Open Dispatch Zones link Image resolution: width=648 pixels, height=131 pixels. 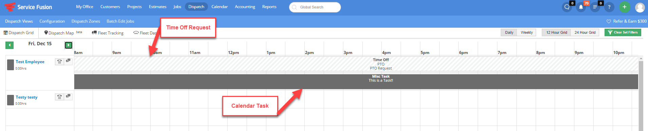(86, 21)
